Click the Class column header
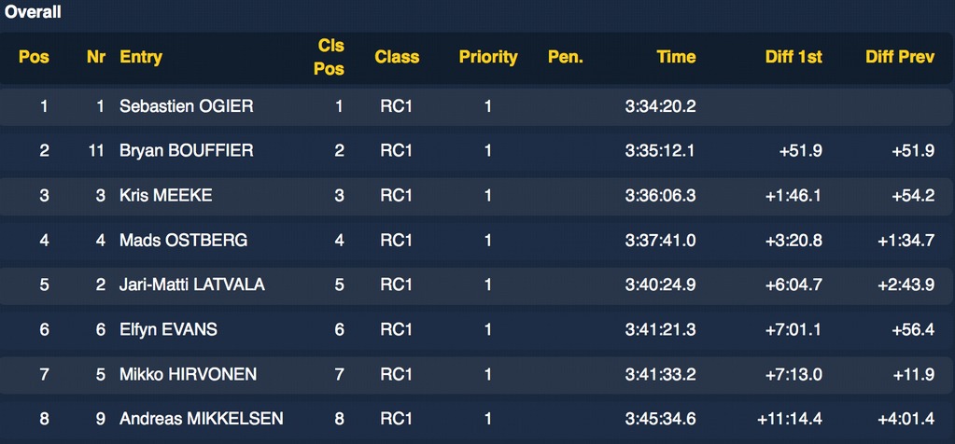 coord(397,57)
